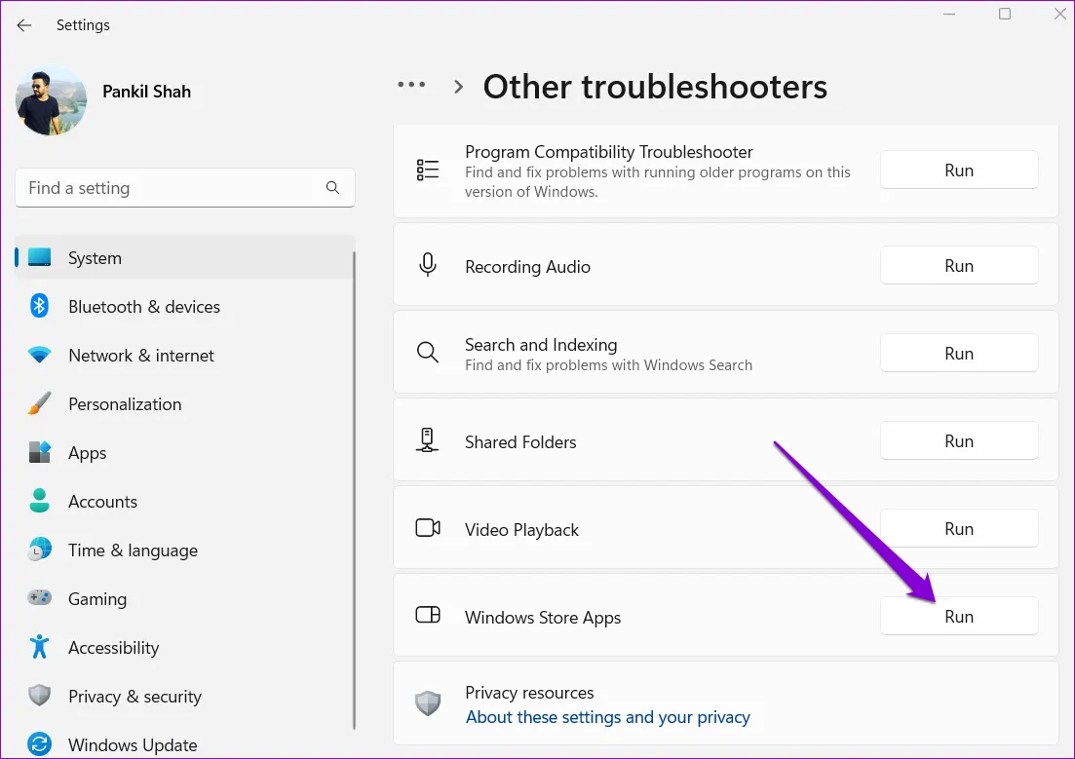Image resolution: width=1075 pixels, height=759 pixels.
Task: Open the System settings category
Action: (x=95, y=258)
